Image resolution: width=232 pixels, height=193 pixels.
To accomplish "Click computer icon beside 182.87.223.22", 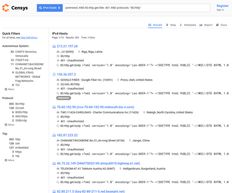I will (54, 135).
